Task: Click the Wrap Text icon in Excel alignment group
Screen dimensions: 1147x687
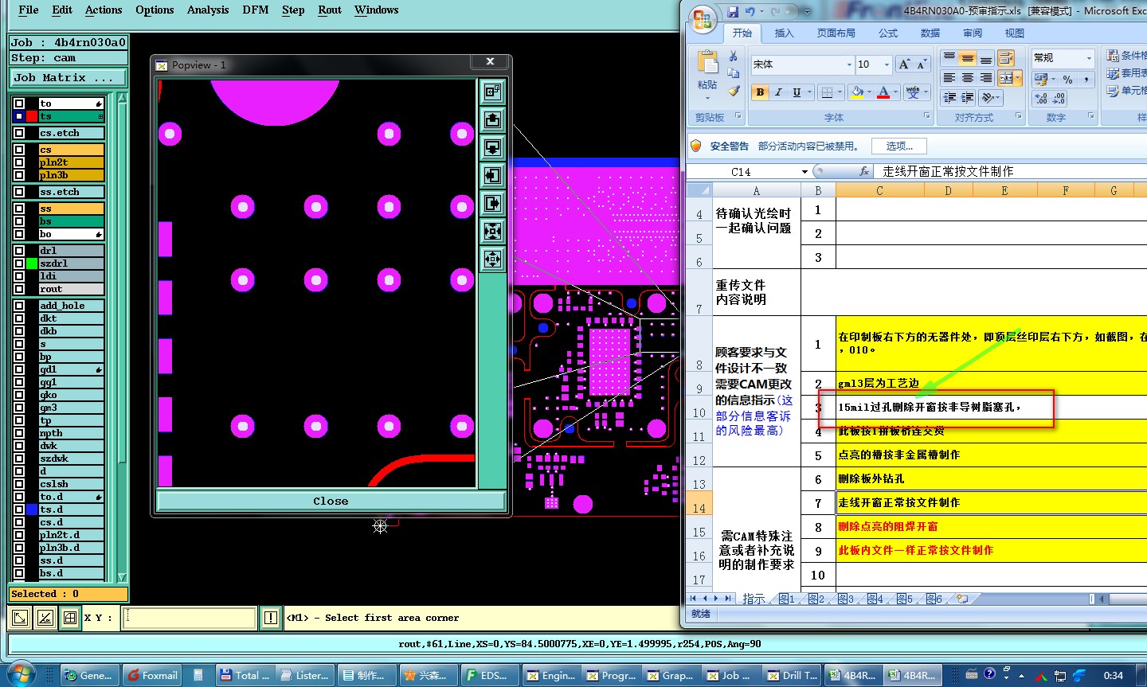Action: [x=1006, y=58]
